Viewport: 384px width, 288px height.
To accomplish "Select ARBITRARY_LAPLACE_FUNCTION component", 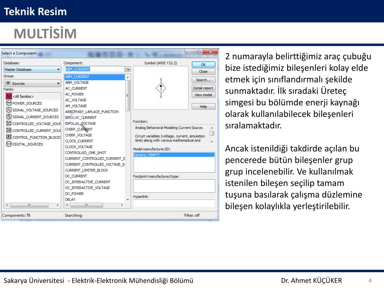I will tap(94, 112).
